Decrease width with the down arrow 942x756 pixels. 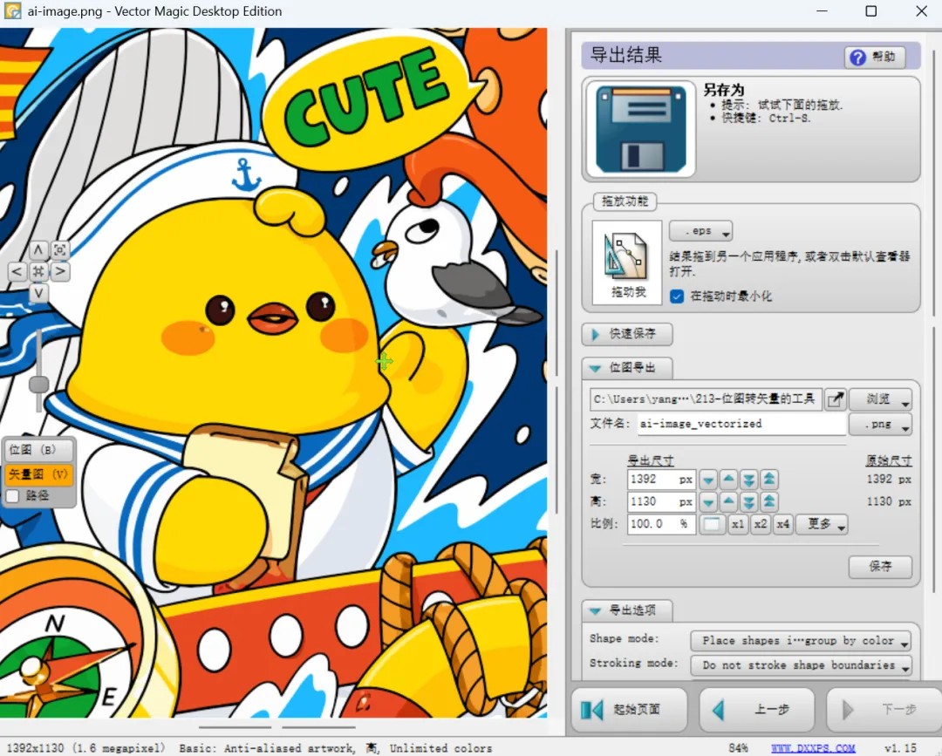pyautogui.click(x=708, y=480)
